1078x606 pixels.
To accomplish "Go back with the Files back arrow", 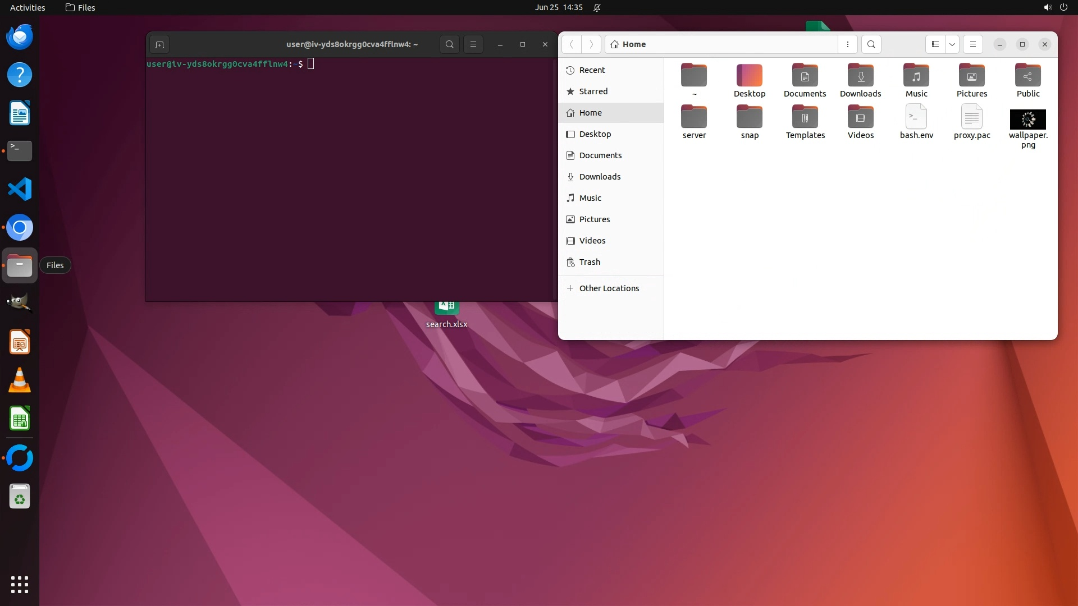I will click(571, 44).
